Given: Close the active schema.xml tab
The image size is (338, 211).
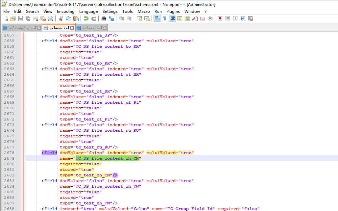Looking at the screenshot, I should [72, 28].
